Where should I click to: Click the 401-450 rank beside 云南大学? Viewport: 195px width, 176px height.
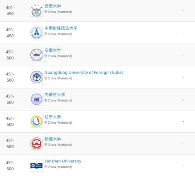pos(10,11)
